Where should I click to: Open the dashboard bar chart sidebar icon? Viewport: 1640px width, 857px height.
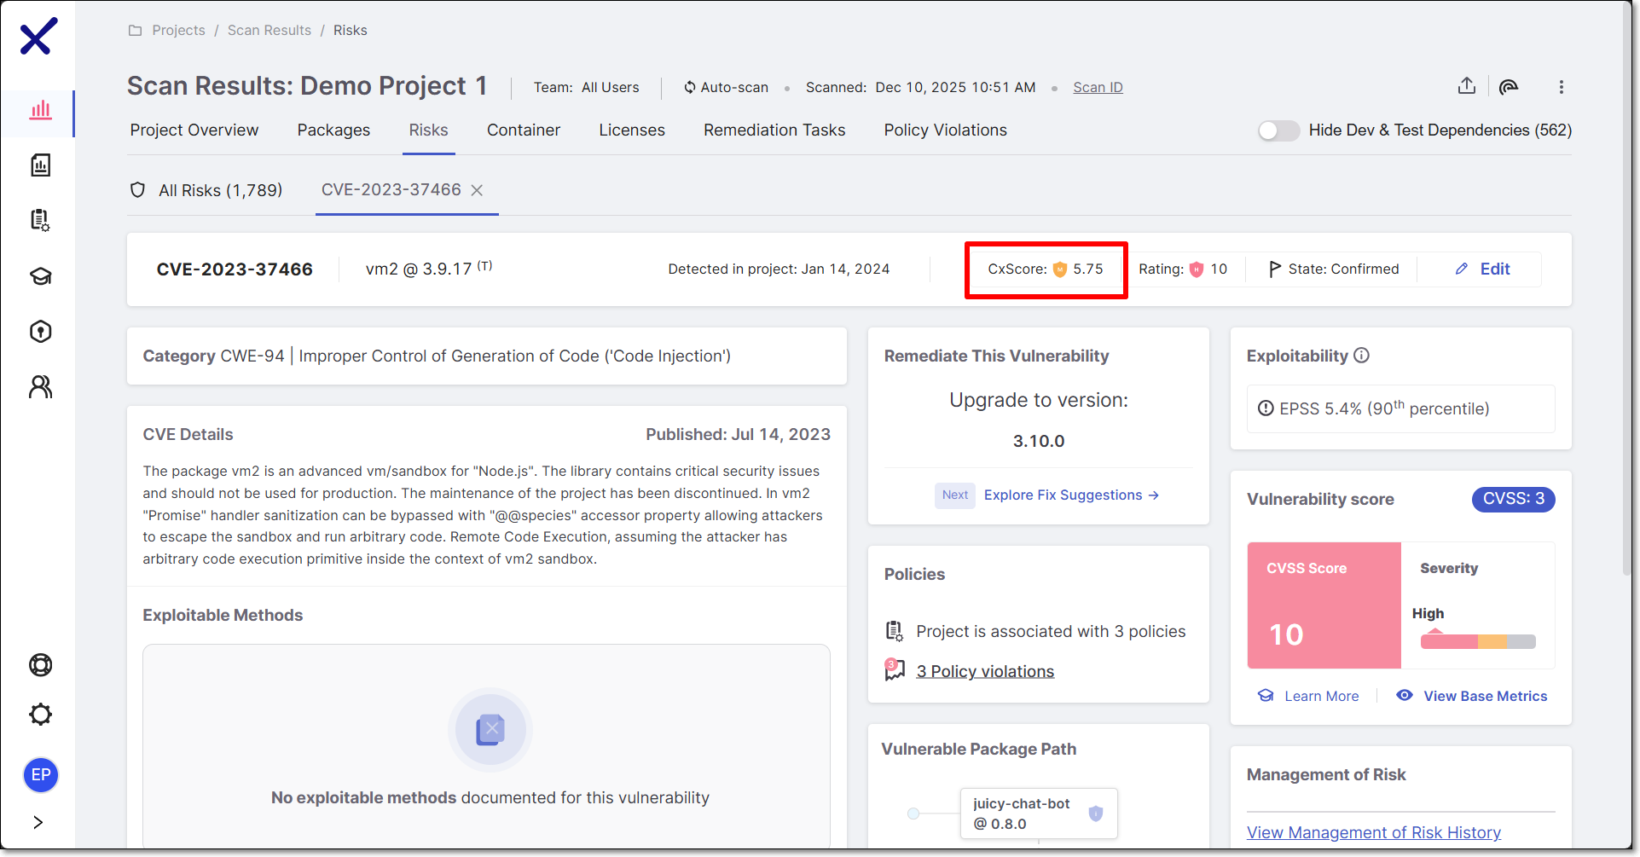tap(40, 110)
